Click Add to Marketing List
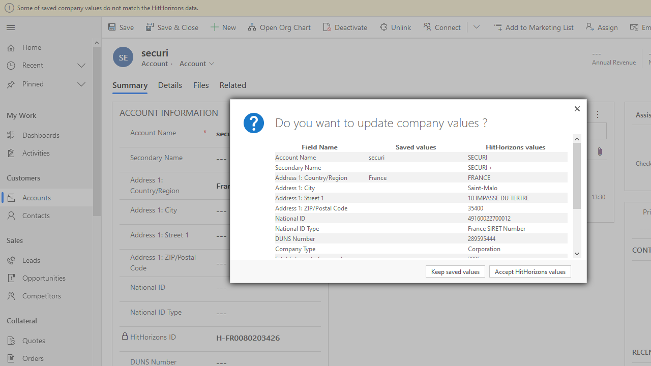 click(x=534, y=27)
